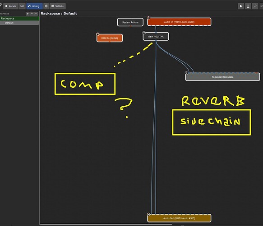Click the horizontal scrollbar at bottom
The image size is (263, 226).
(x=106, y=224)
